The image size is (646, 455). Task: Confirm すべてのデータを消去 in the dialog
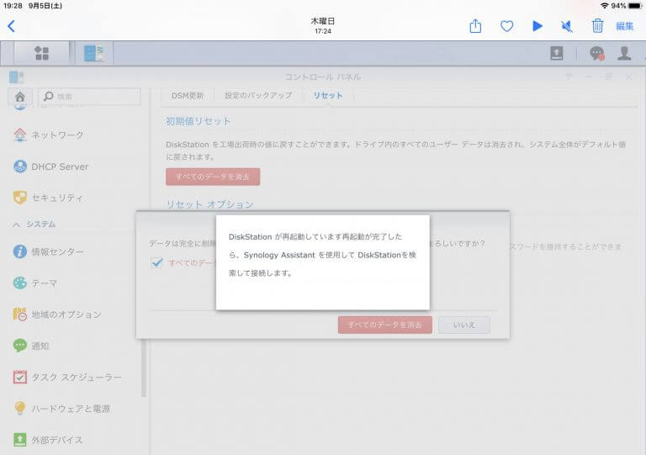pos(384,325)
